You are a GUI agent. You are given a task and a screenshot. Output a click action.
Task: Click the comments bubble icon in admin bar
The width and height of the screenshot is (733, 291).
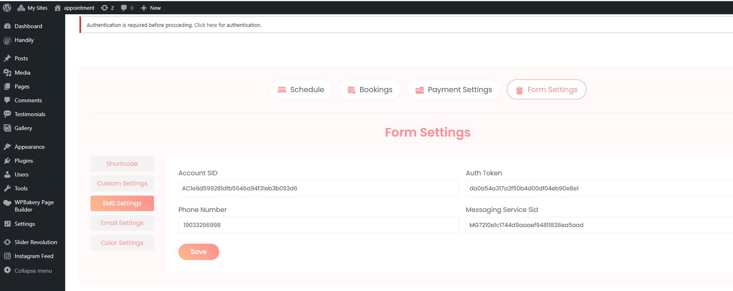[x=124, y=8]
